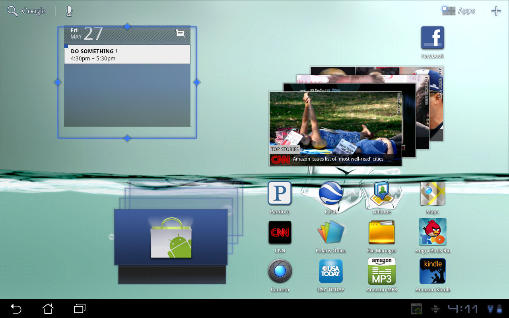Open the Apps drawer
509x318 pixels.
click(458, 11)
